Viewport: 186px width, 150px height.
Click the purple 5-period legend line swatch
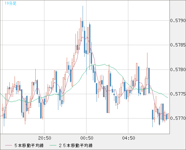[9, 145]
